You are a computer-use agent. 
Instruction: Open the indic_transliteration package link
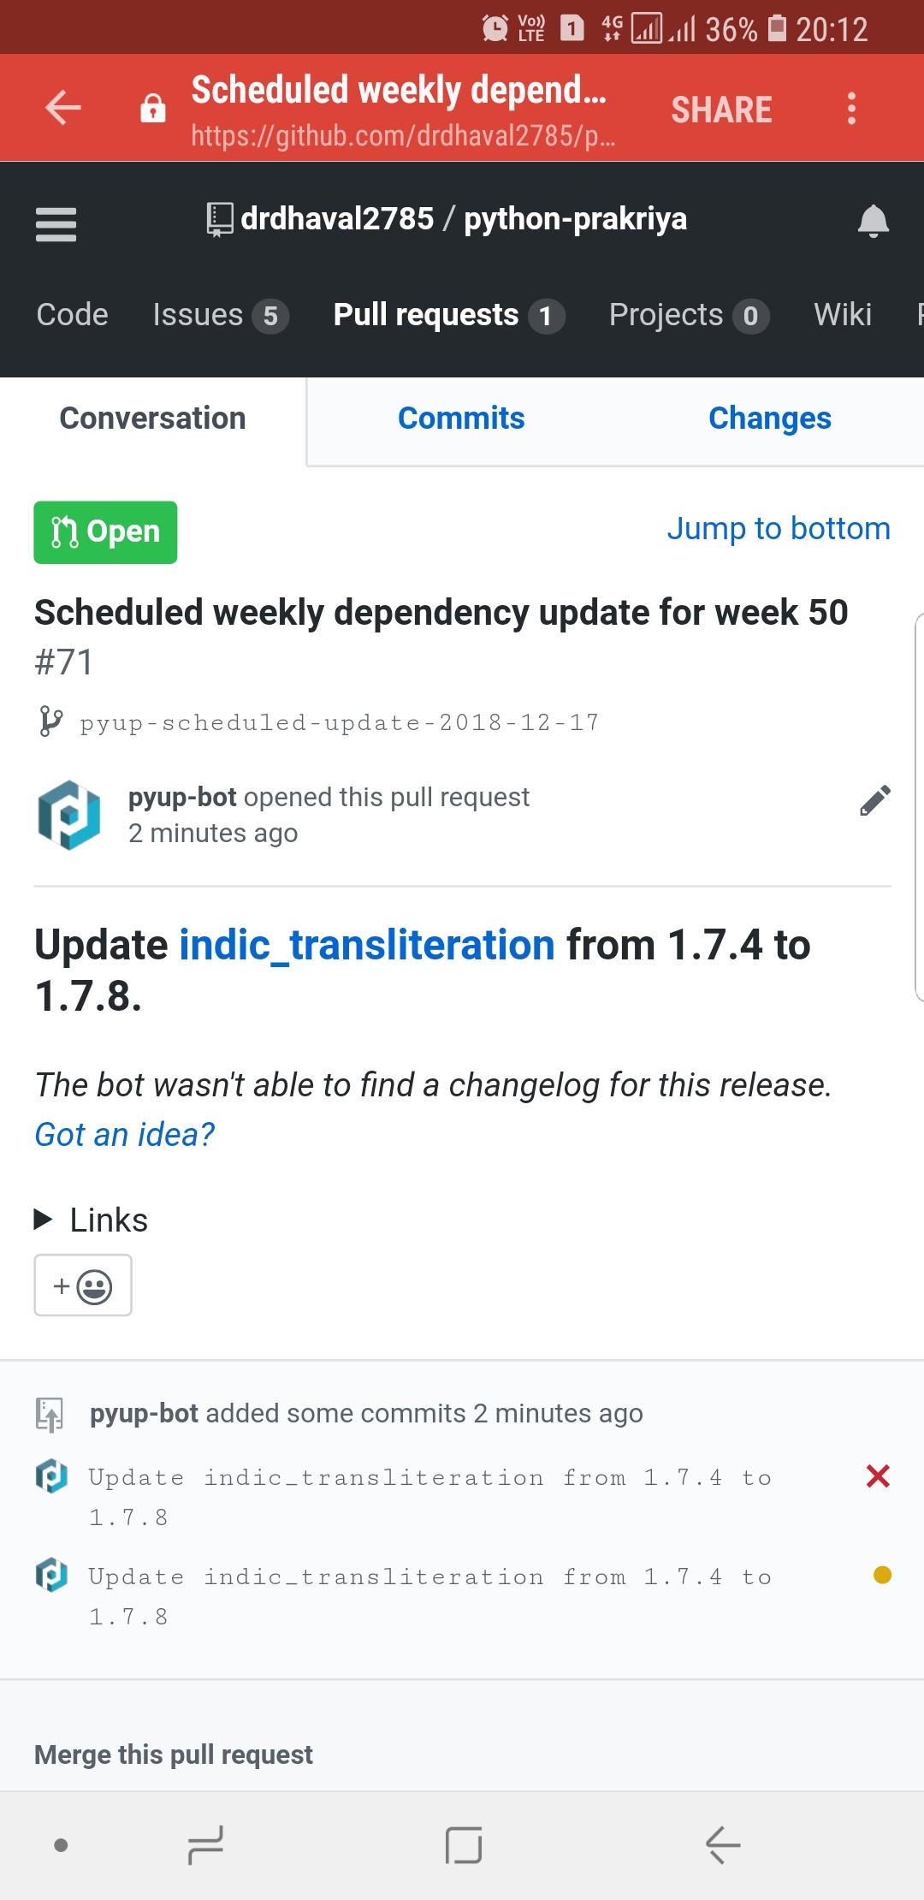364,944
